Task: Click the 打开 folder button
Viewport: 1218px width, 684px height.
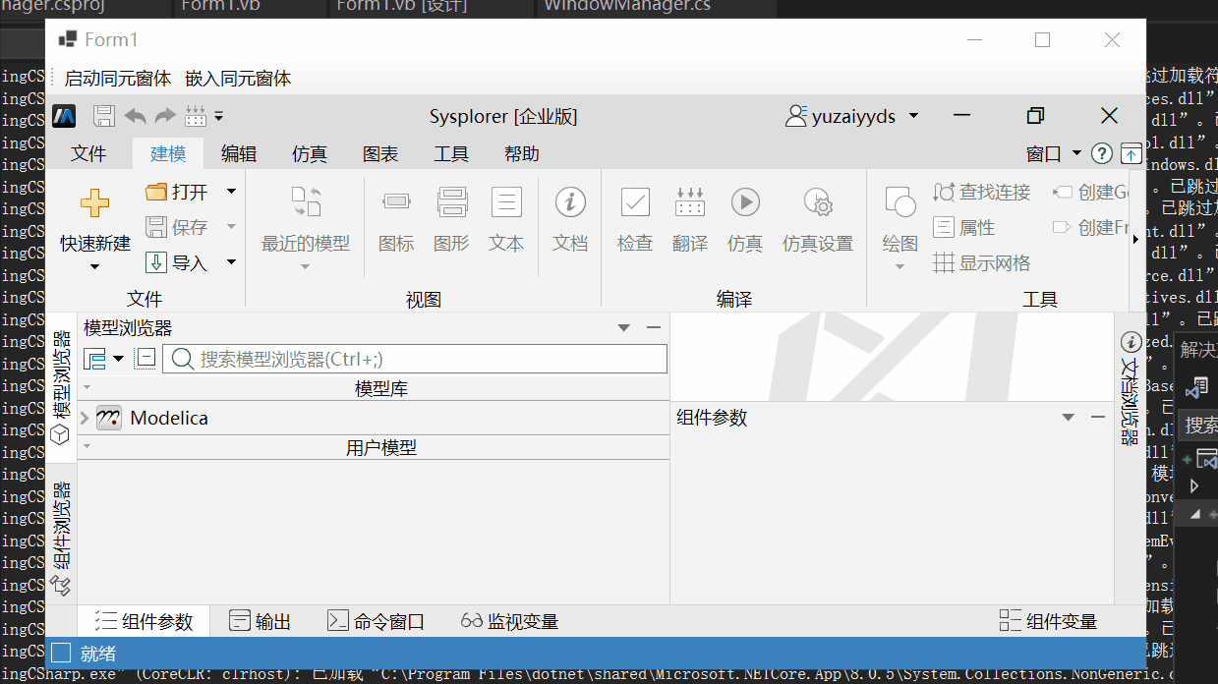Action: click(x=177, y=192)
